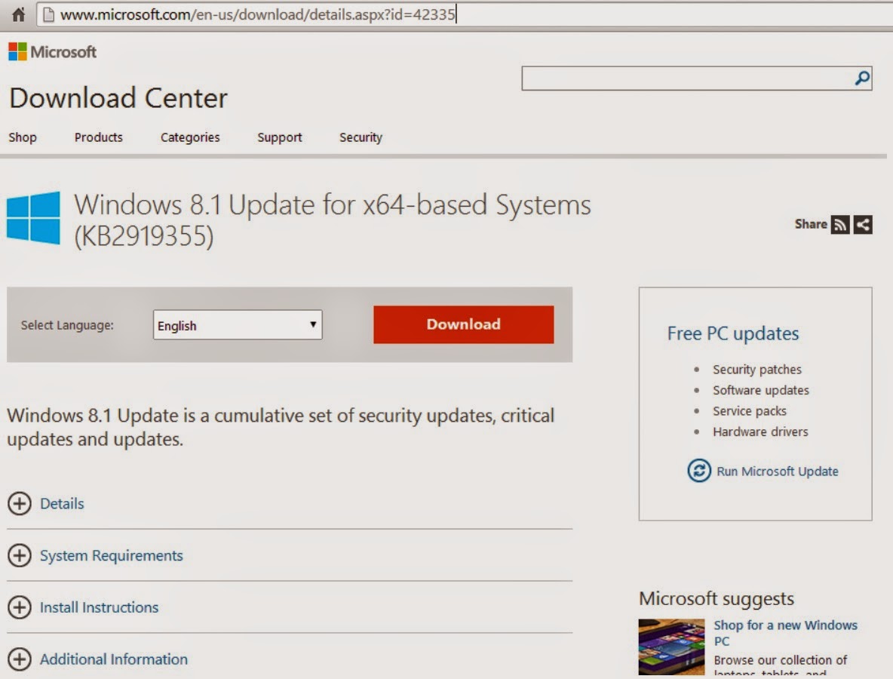Click the cumulative set of security updates description
The image size is (893, 679).
(281, 427)
